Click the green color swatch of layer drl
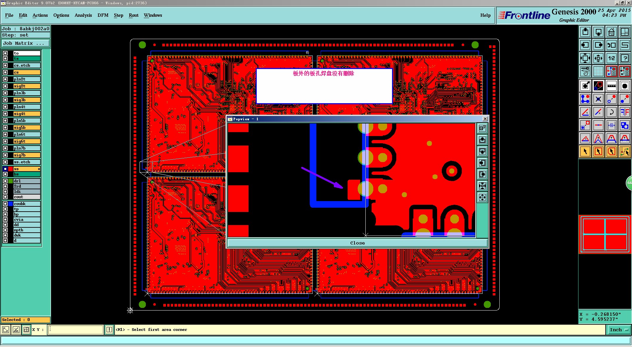 (11, 181)
